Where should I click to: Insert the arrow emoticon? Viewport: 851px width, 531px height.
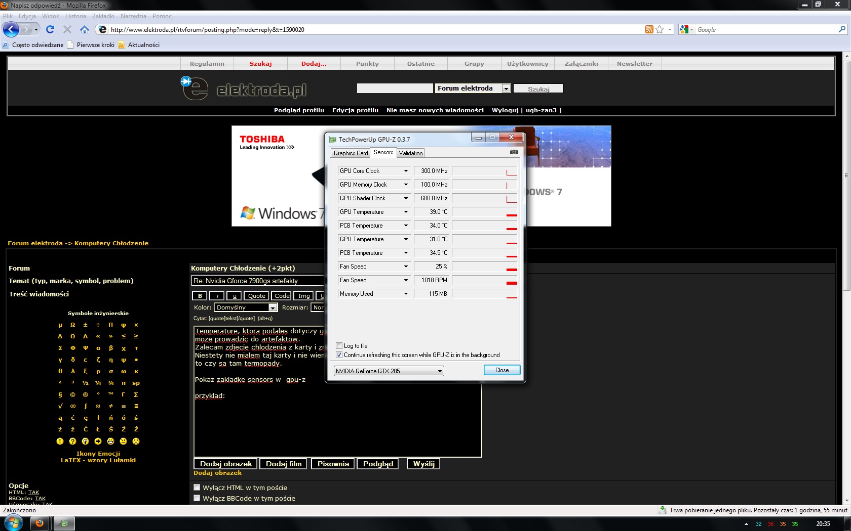98,441
